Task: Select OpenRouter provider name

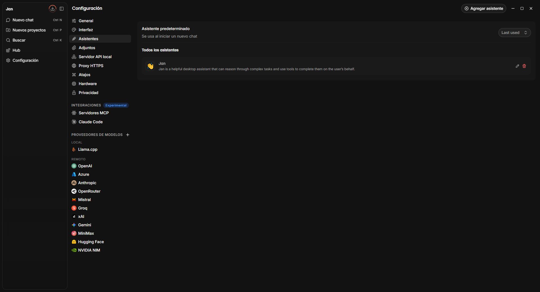Action: 89,191
